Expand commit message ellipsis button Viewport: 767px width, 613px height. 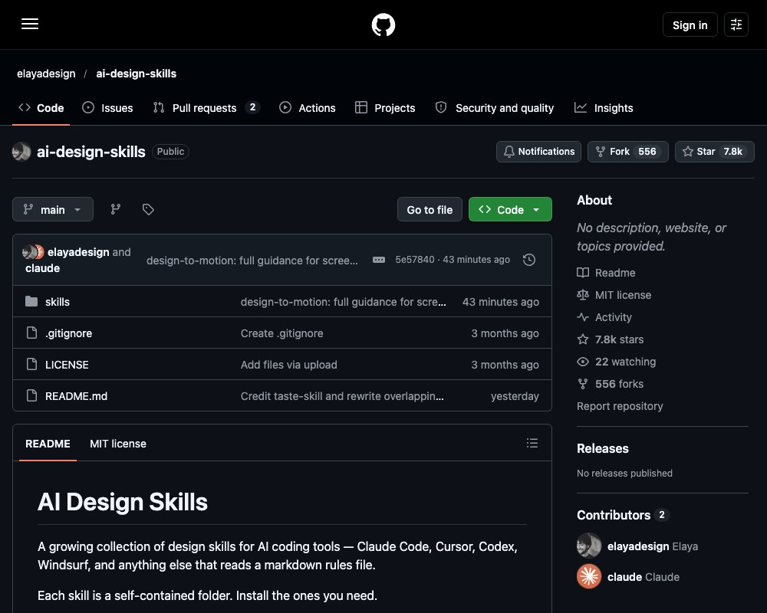[379, 260]
